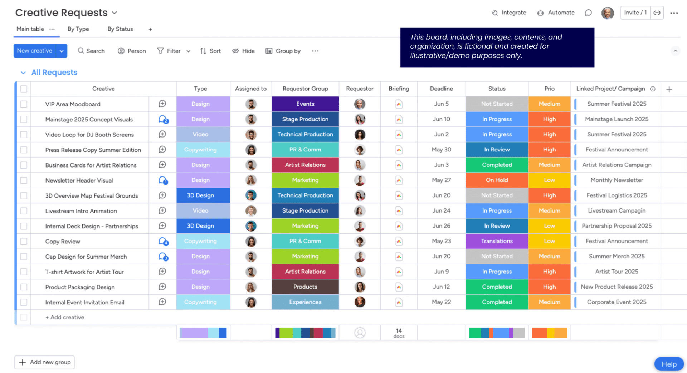This screenshot has height=373, width=687.
Task: Open the Integrate apps icon
Action: [494, 13]
